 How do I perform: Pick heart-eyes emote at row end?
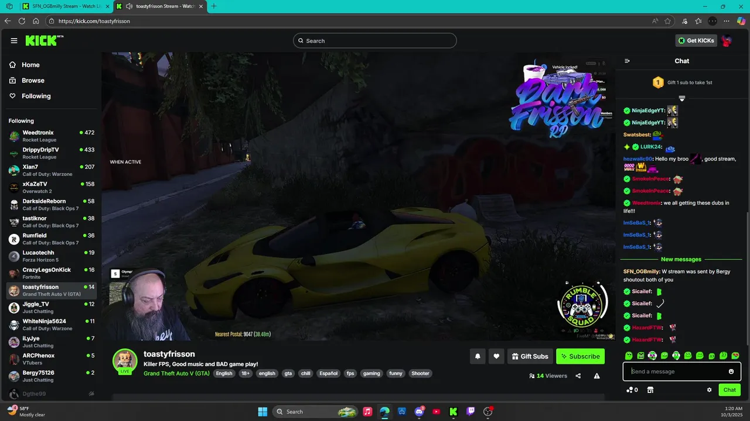(735, 356)
